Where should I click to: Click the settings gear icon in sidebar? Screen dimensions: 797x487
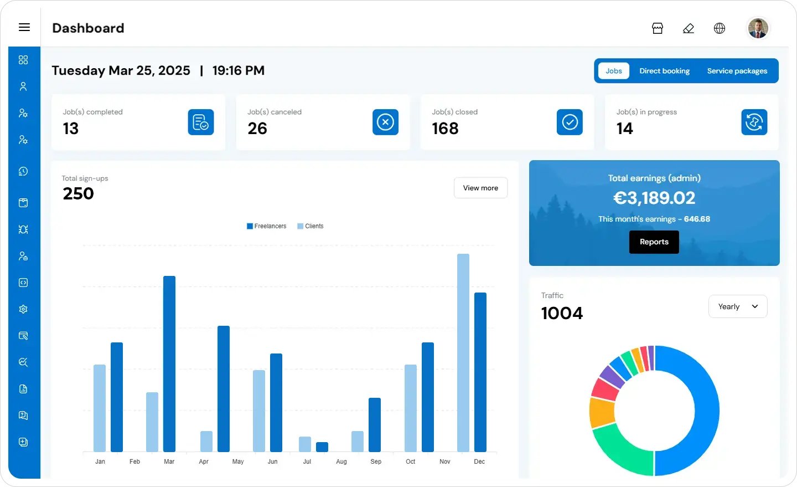[23, 309]
